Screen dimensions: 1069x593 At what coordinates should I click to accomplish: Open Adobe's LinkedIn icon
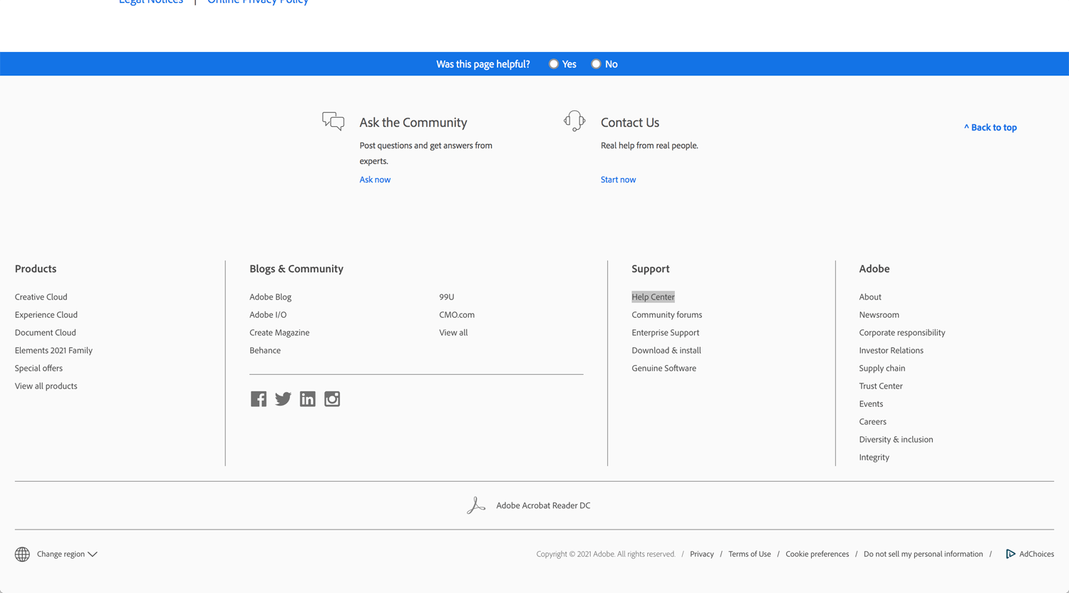click(x=307, y=399)
